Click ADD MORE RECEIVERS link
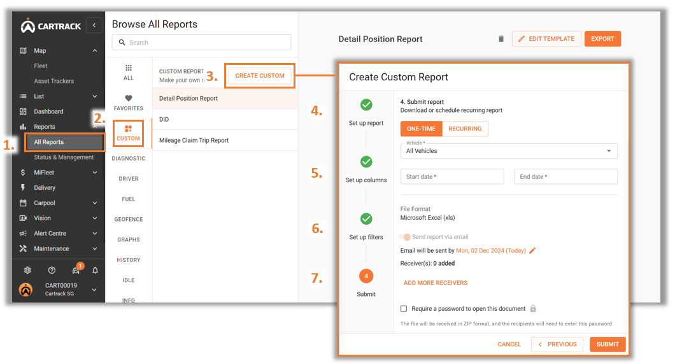The image size is (675, 363). 435,283
